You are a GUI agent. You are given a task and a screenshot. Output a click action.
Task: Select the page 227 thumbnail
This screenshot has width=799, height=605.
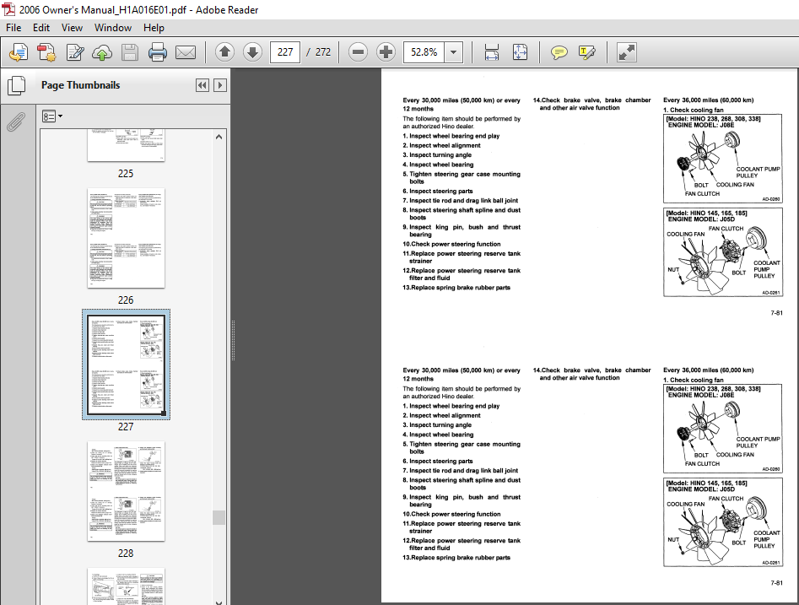point(126,365)
